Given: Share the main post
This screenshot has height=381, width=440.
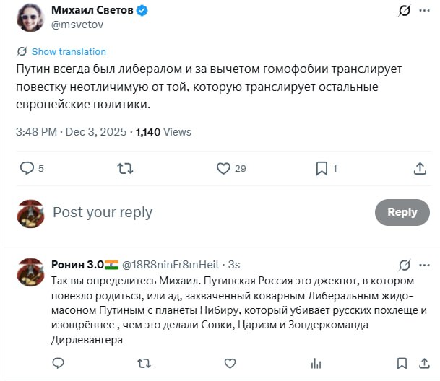Looking at the screenshot, I should point(420,168).
